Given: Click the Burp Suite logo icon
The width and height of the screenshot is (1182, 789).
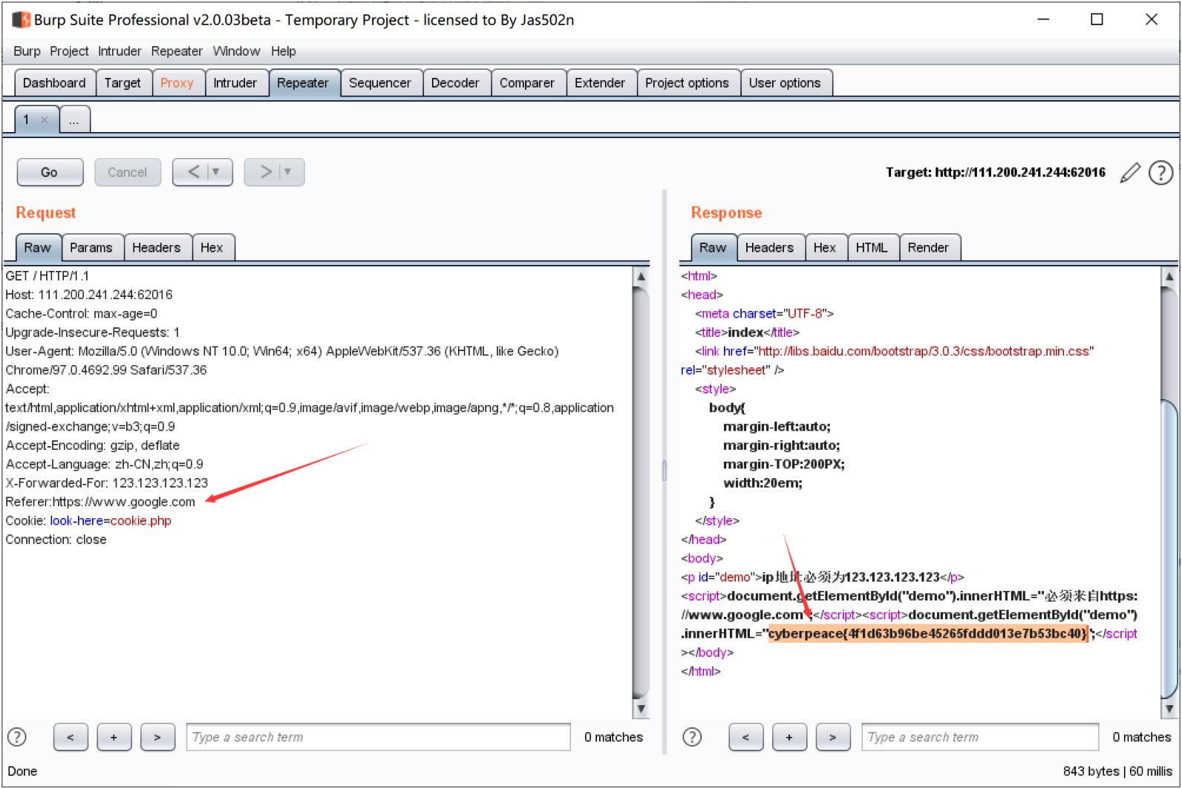Looking at the screenshot, I should pyautogui.click(x=22, y=20).
